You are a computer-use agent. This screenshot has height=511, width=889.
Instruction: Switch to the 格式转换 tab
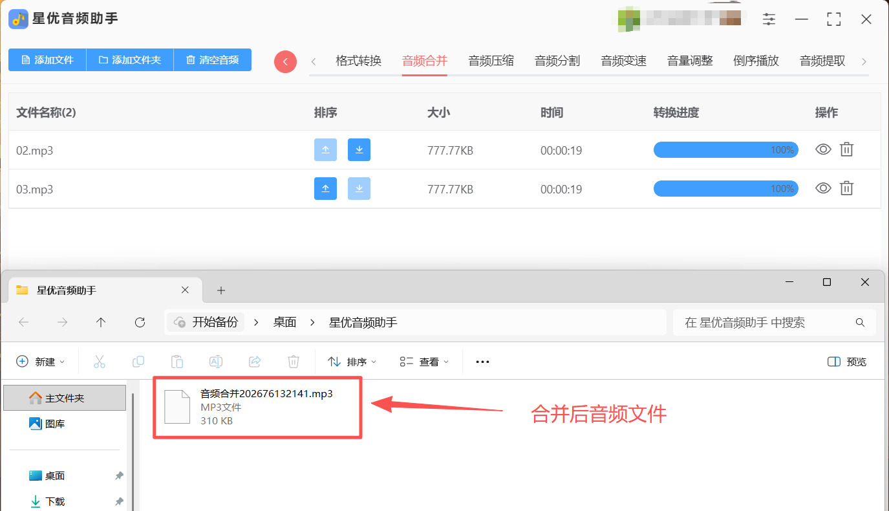359,61
